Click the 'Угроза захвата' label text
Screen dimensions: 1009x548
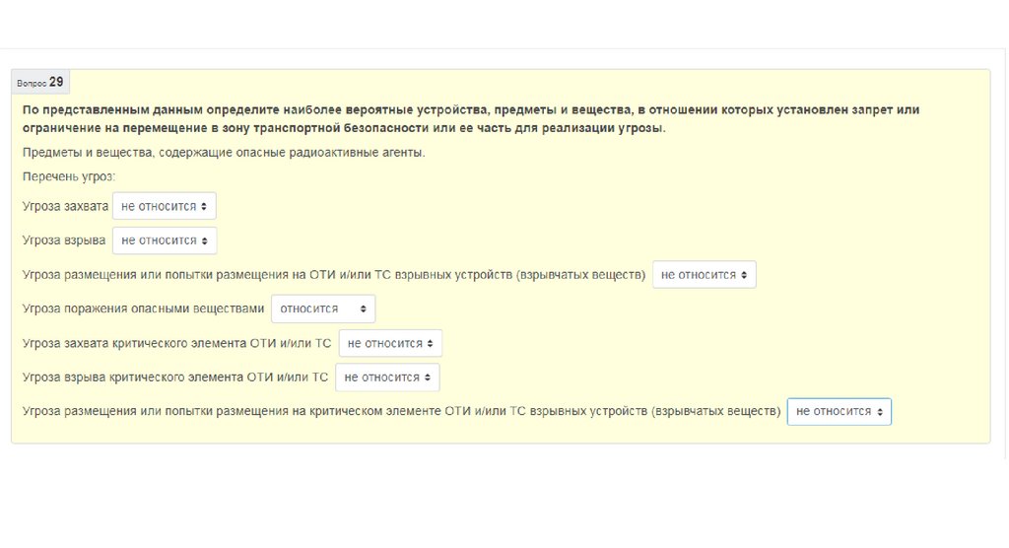point(65,206)
